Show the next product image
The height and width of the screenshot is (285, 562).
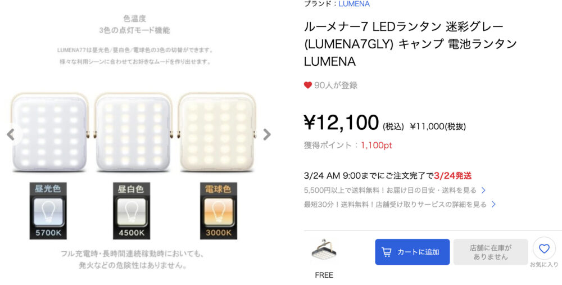point(266,134)
